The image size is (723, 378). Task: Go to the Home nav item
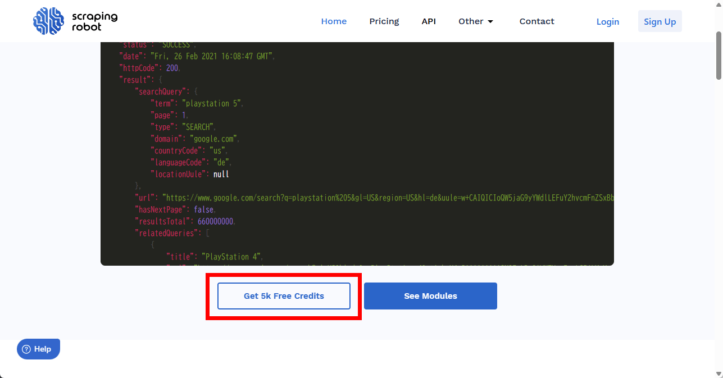click(x=334, y=21)
